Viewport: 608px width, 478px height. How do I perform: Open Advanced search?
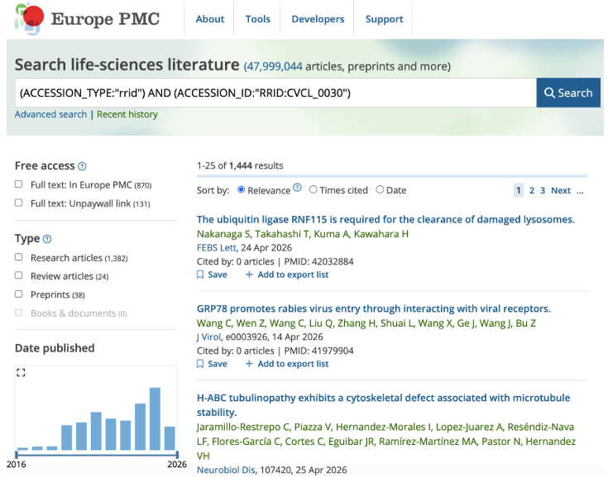50,114
